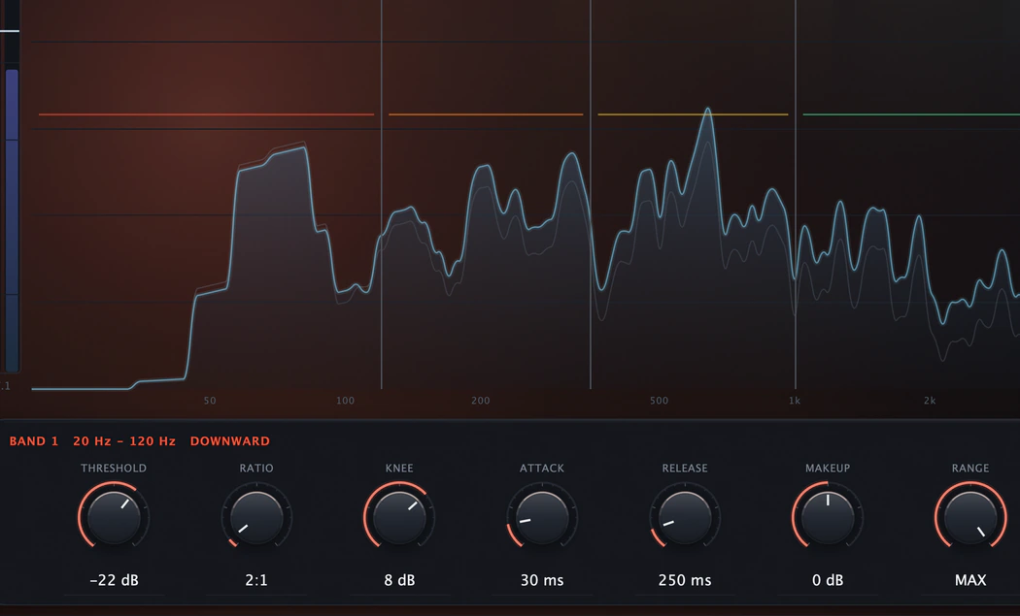Screen dimensions: 1020x616
Task: Select the green band 4 threshold line
Action: pos(911,114)
